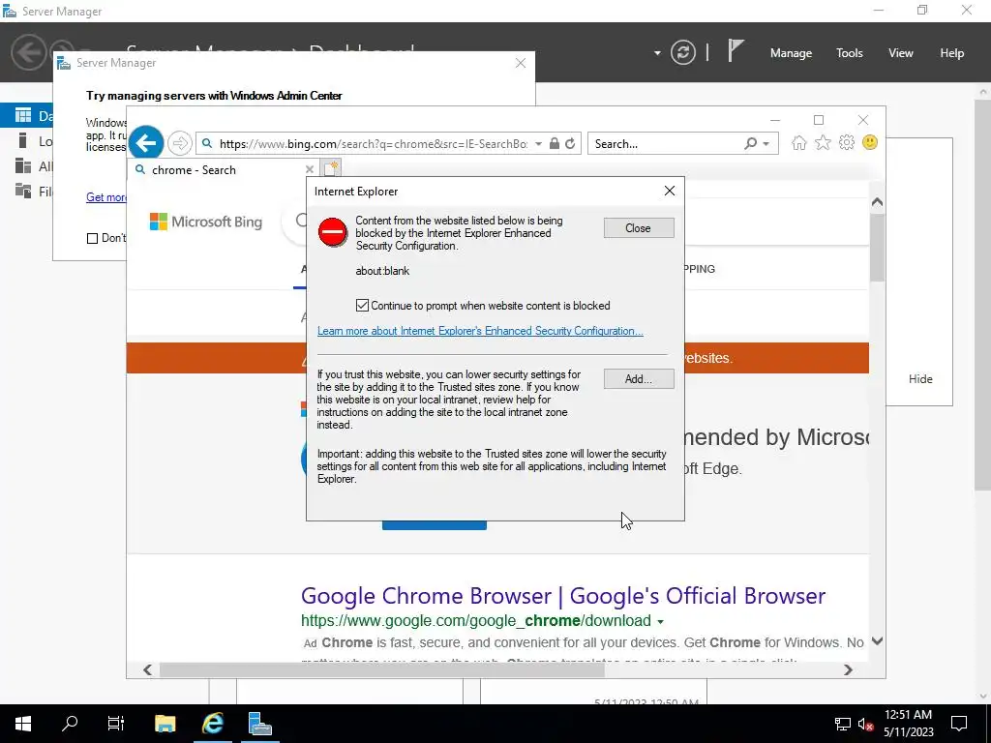Open a new IE tab
This screenshot has height=743, width=991.
[331, 168]
